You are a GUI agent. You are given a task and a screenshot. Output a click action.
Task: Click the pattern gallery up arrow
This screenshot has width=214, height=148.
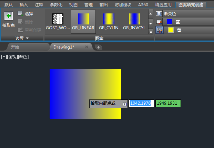pyautogui.click(x=151, y=14)
